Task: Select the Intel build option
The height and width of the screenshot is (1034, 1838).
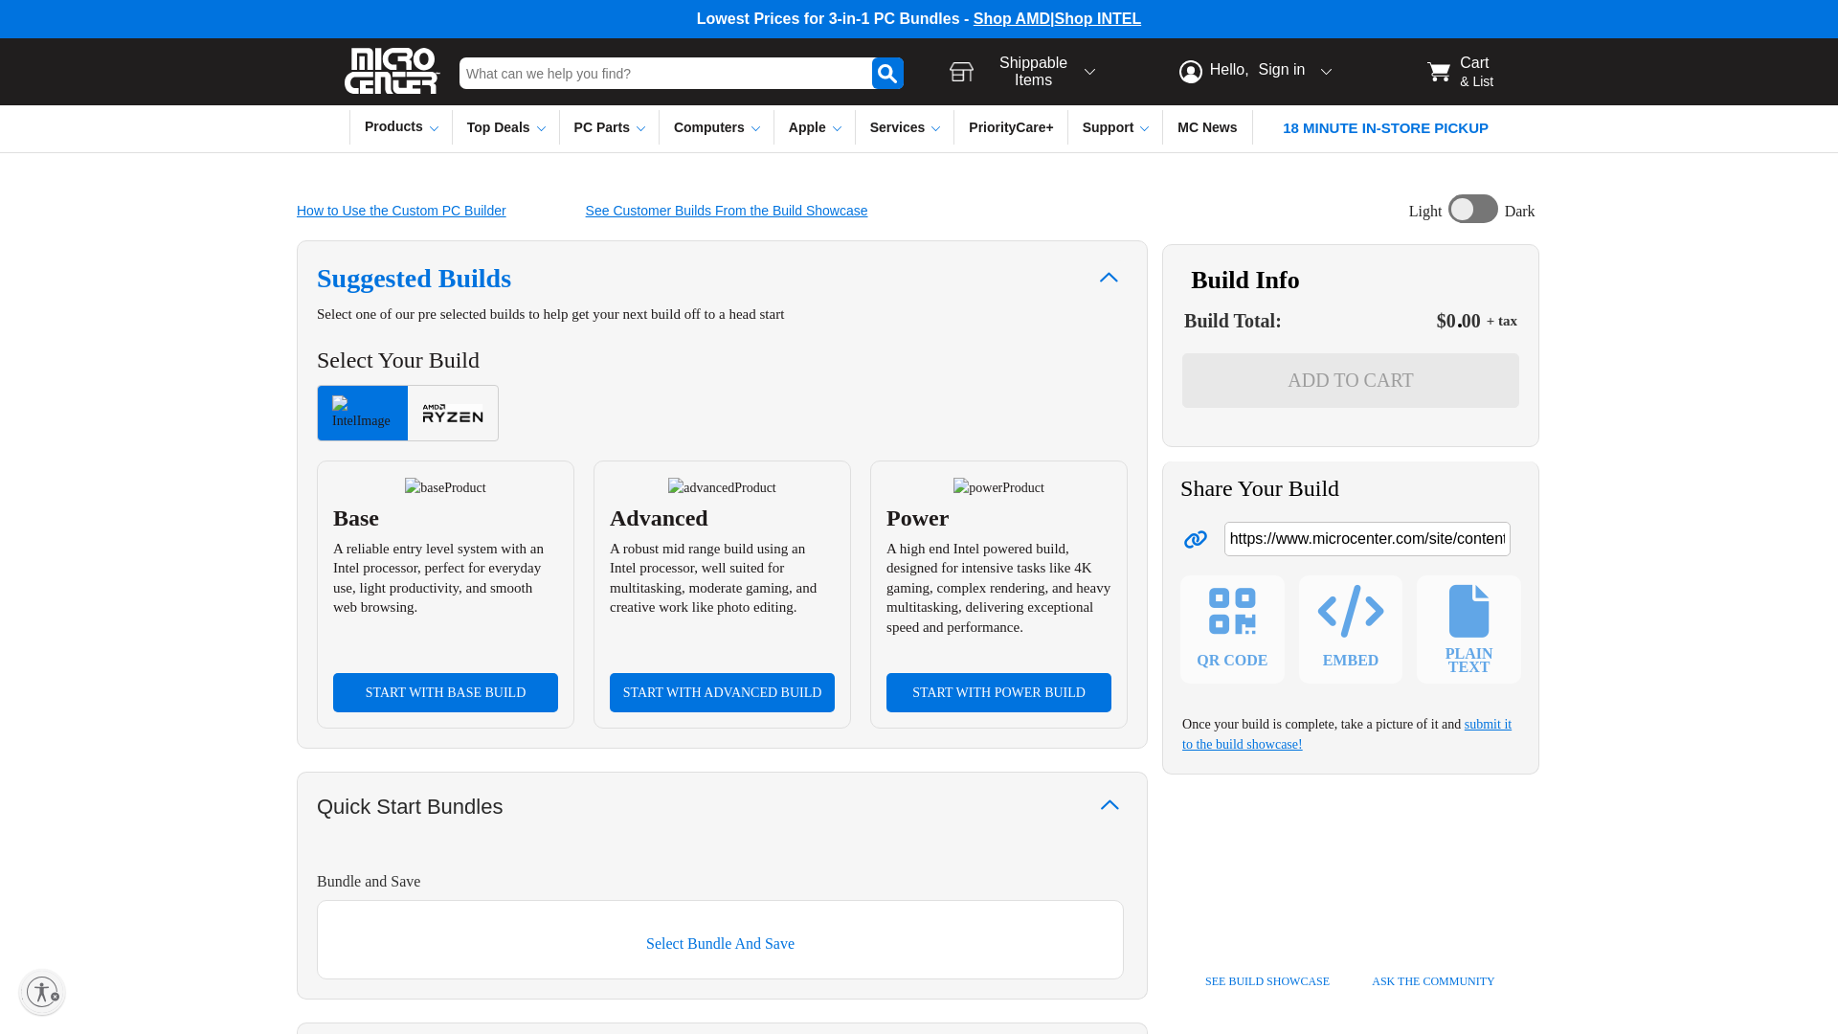Action: pyautogui.click(x=363, y=413)
